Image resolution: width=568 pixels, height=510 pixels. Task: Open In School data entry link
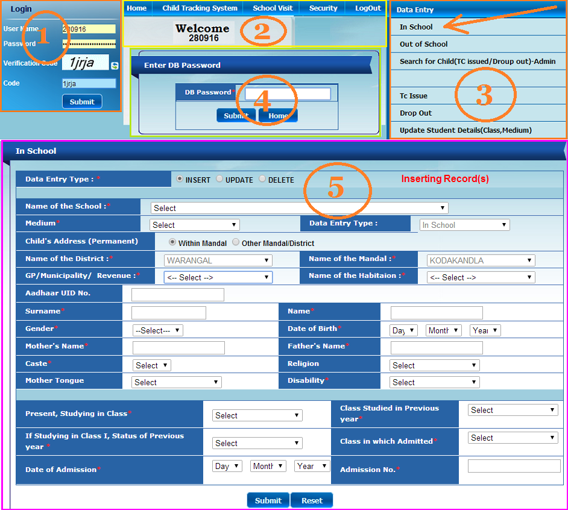tap(416, 27)
